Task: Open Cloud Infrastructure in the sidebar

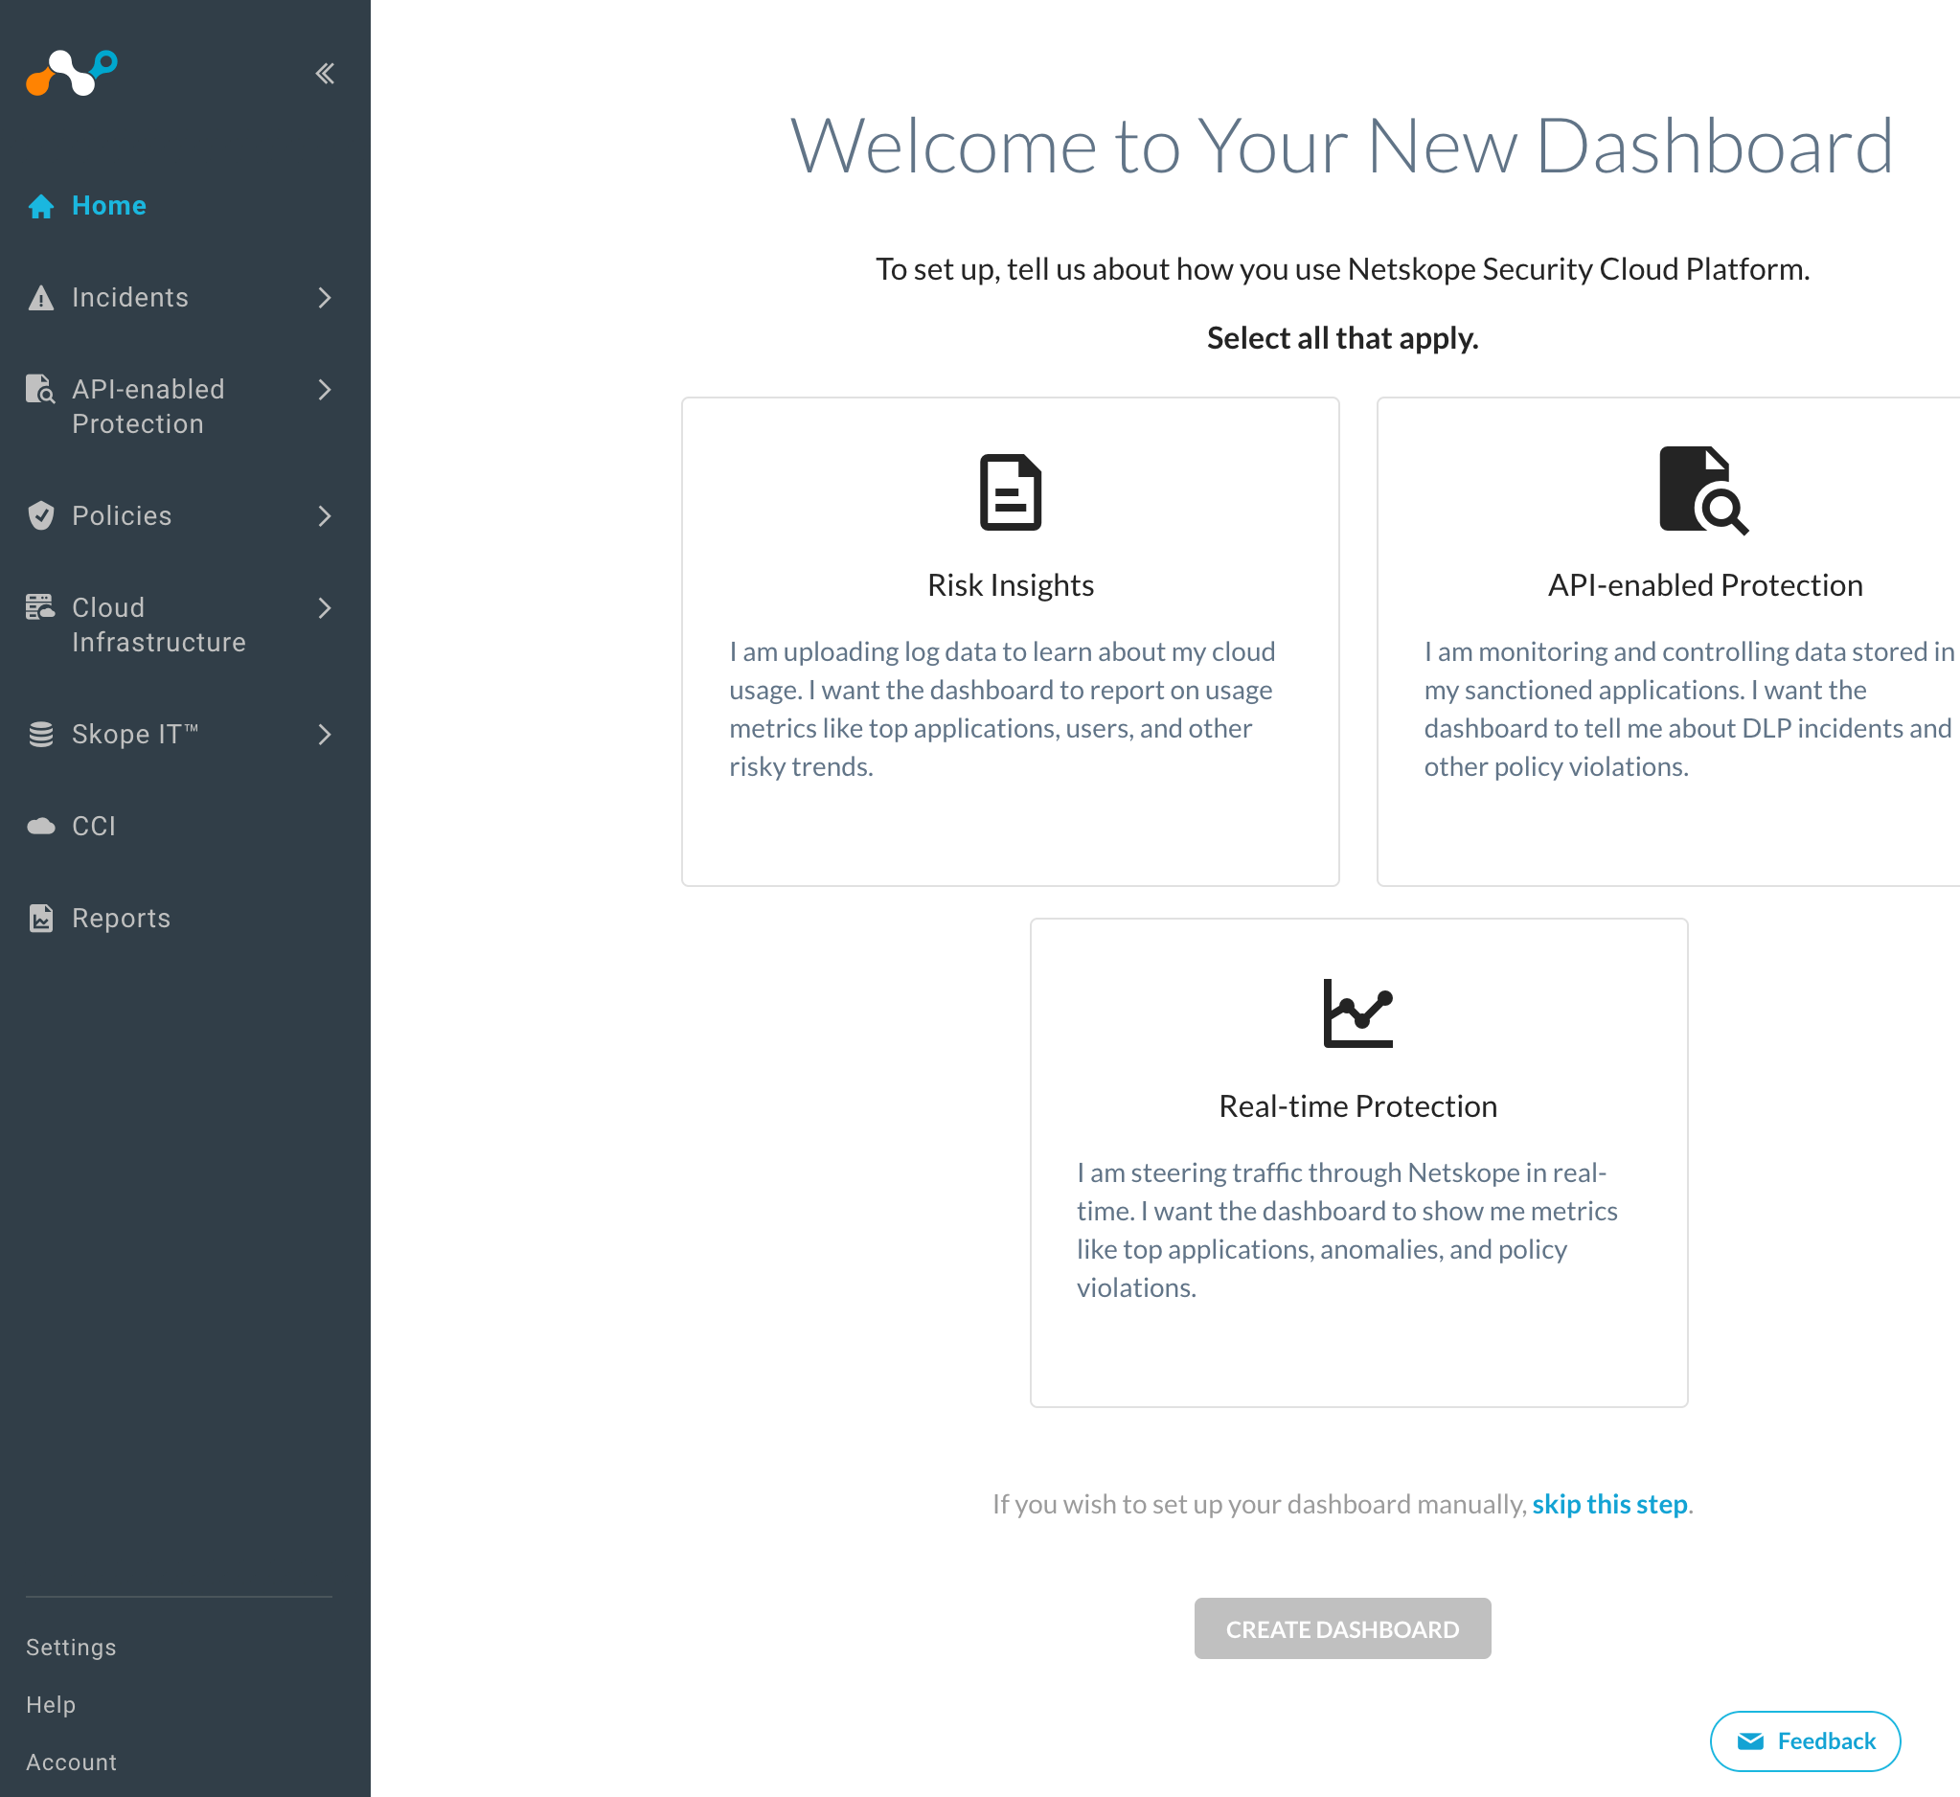Action: [x=158, y=625]
